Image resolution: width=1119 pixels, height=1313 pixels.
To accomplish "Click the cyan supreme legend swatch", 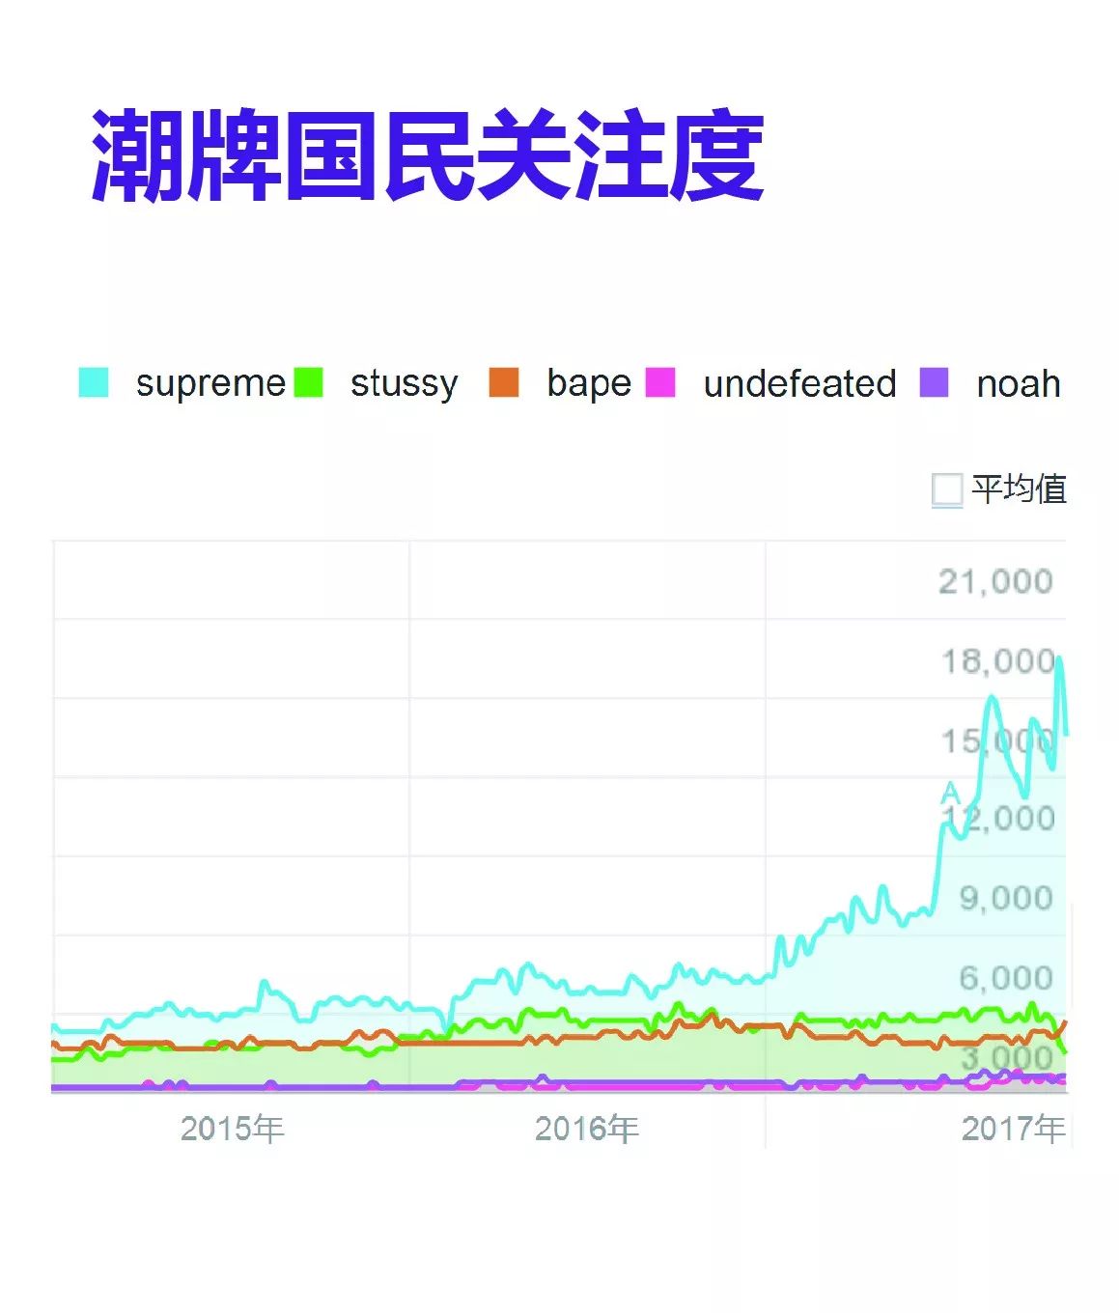I will coord(94,382).
